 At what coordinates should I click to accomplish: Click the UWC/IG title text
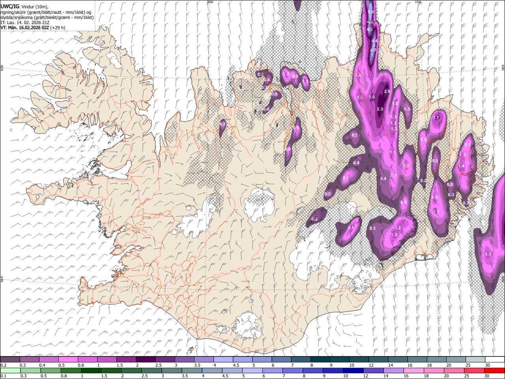coord(9,6)
